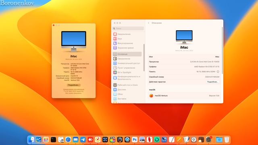Click the memory info icon in Settings
258x145 pixels.
coord(218,72)
